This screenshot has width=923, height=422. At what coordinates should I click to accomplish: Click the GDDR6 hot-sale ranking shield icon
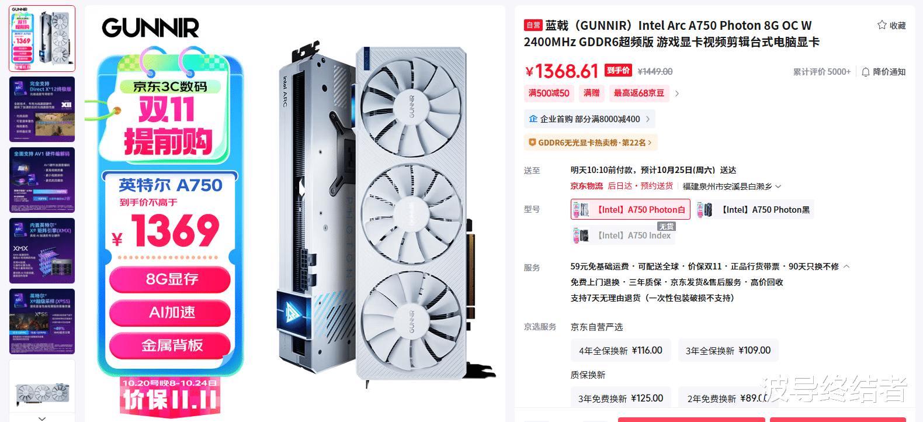pyautogui.click(x=532, y=142)
